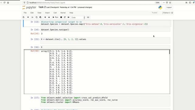Screen dimensions: 195x110
Task: Click the 120% zoom level indicator
Action: tap(158, 3)
